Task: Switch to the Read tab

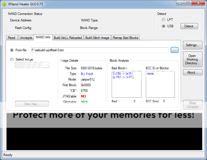Action: 12,38
